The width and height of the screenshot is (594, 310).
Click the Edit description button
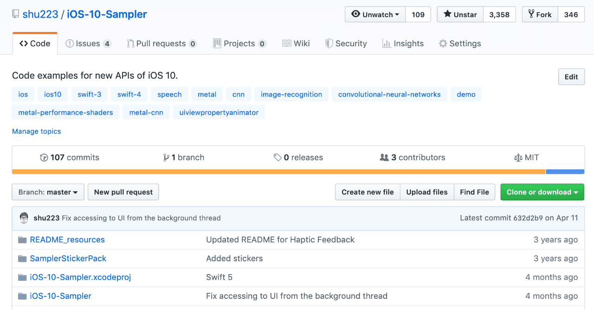pos(571,77)
